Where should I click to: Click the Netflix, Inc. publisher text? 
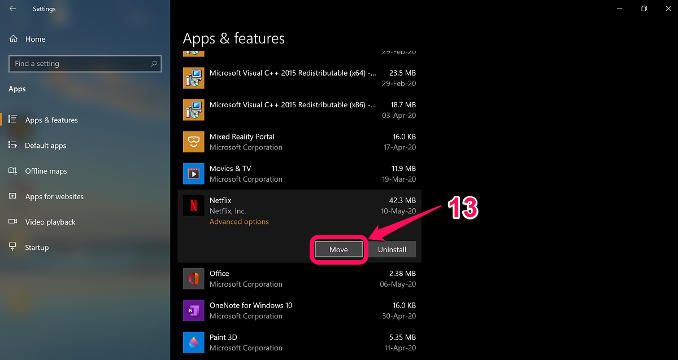(x=228, y=211)
